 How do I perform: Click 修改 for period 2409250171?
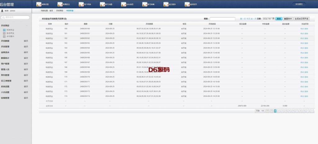pos(302,82)
